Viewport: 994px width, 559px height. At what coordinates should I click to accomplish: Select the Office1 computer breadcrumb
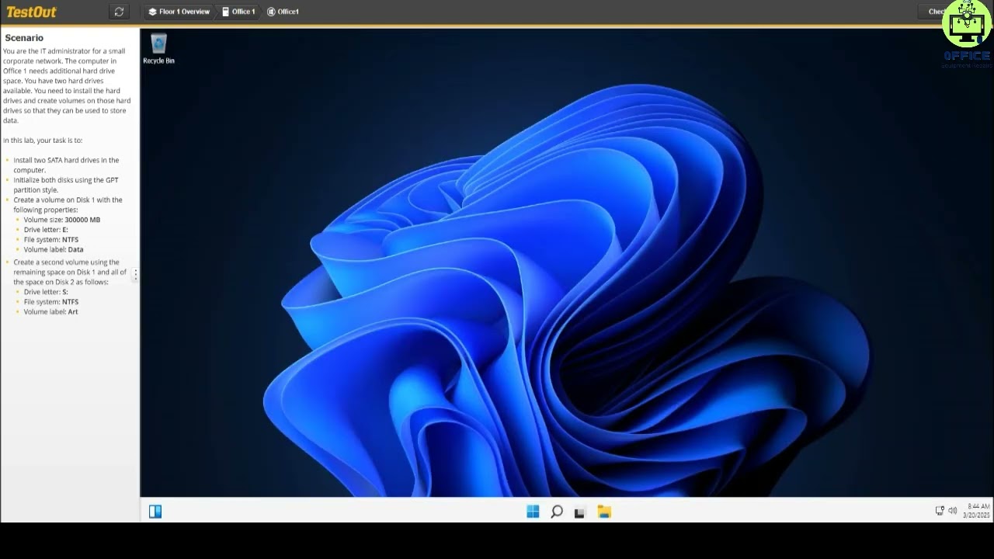point(283,12)
